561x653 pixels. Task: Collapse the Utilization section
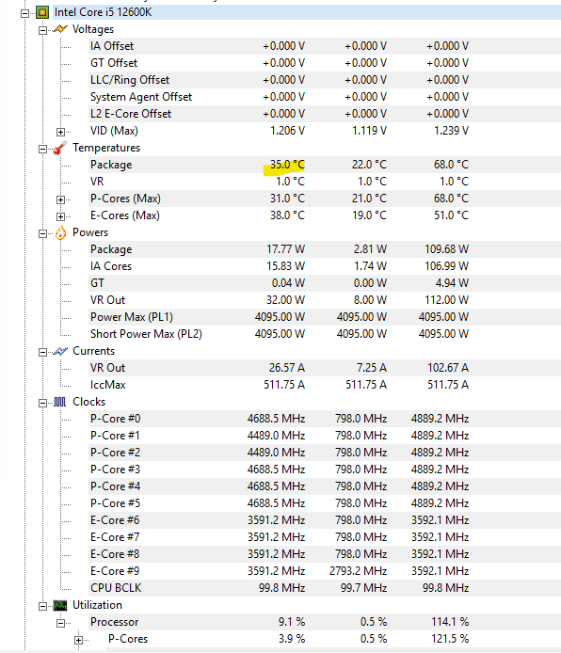pos(42,606)
